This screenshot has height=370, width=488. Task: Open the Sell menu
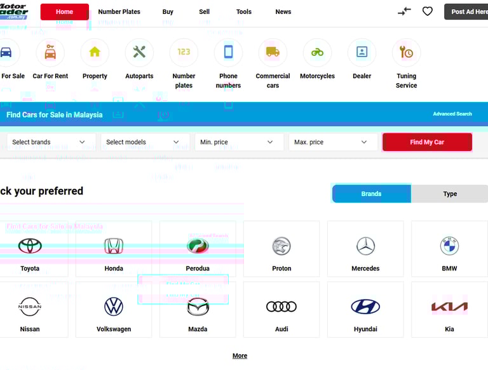204,12
